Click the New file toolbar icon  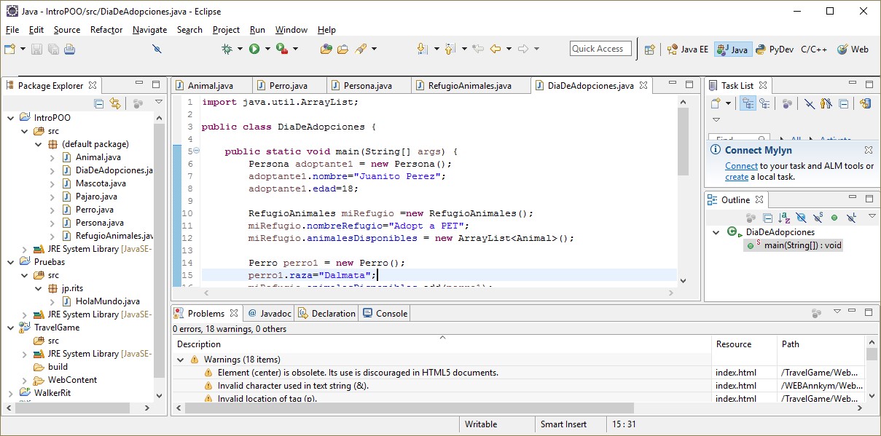(x=10, y=49)
